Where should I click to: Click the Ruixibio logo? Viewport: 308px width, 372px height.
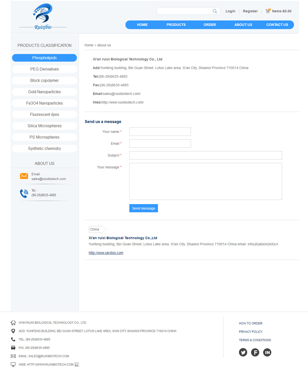43,17
